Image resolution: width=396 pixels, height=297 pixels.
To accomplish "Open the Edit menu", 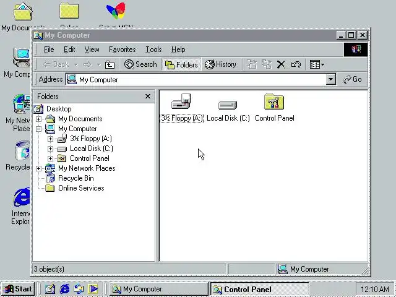I will [69, 49].
